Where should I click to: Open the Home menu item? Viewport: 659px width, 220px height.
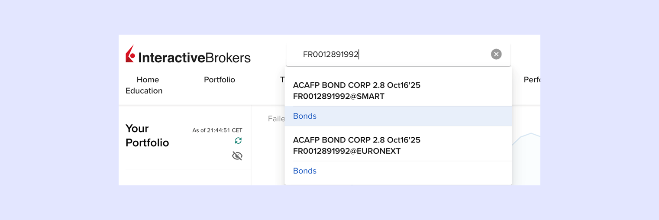(148, 80)
